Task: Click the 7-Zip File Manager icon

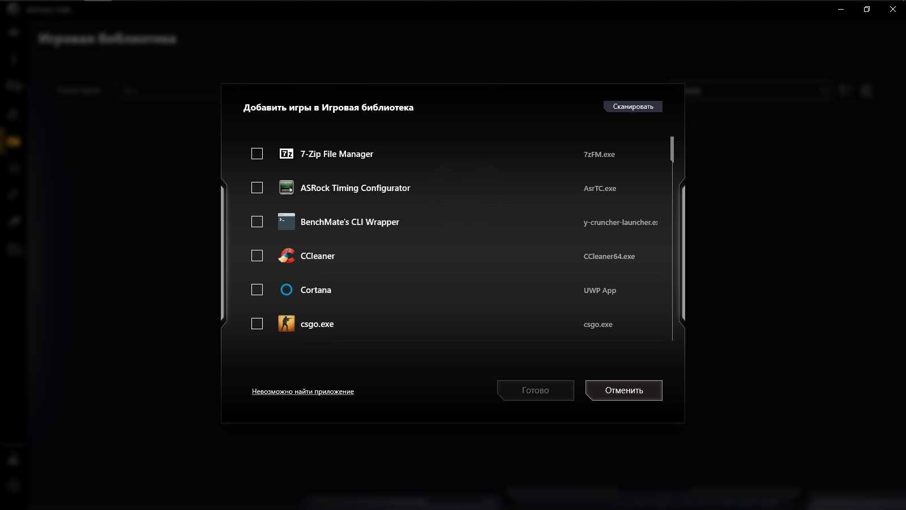Action: click(x=286, y=154)
